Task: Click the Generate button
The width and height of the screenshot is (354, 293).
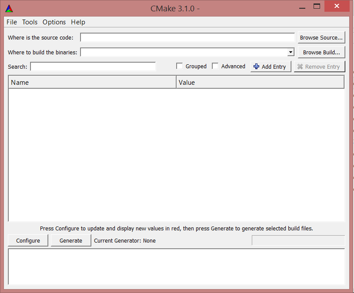Action: coord(71,240)
